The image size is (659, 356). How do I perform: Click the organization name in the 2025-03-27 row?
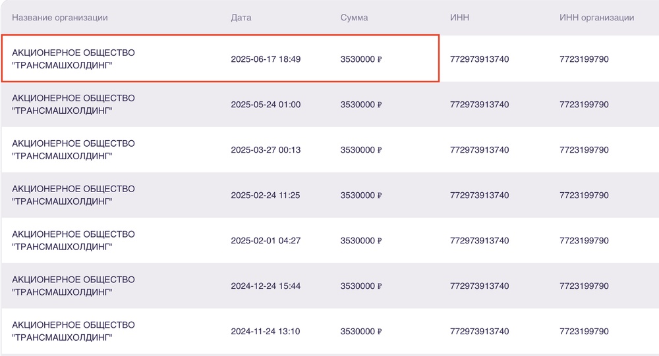tap(73, 150)
